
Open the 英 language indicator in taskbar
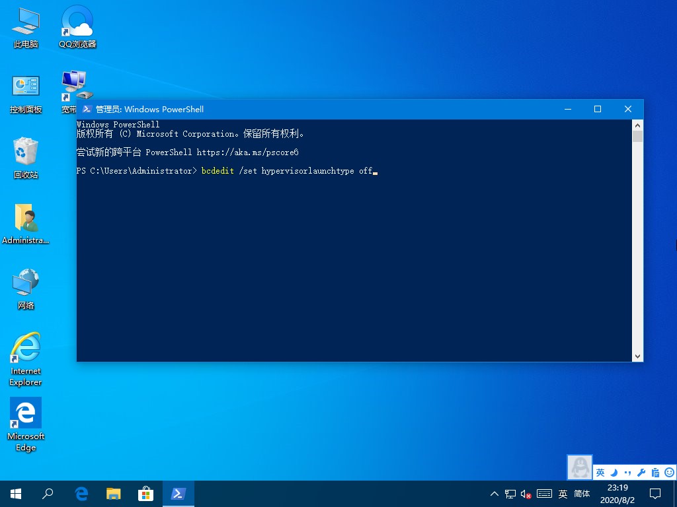pyautogui.click(x=562, y=493)
